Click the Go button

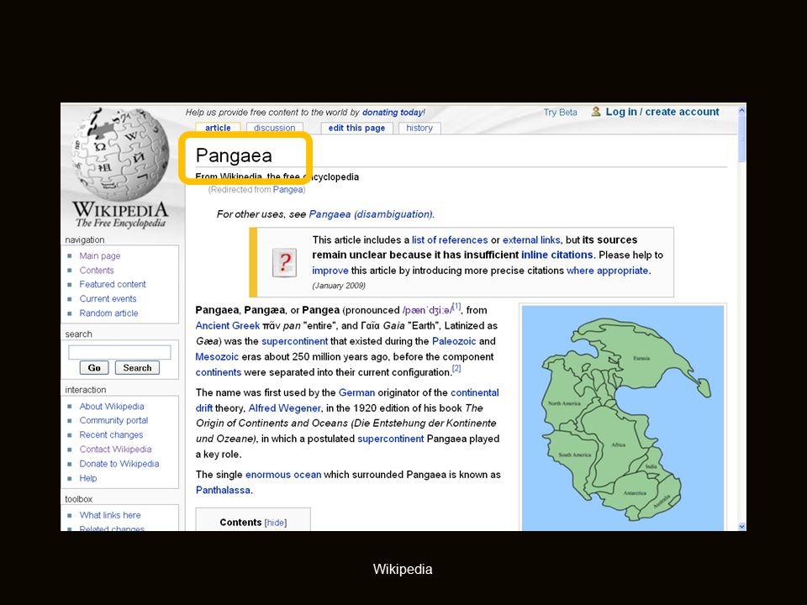coord(94,368)
